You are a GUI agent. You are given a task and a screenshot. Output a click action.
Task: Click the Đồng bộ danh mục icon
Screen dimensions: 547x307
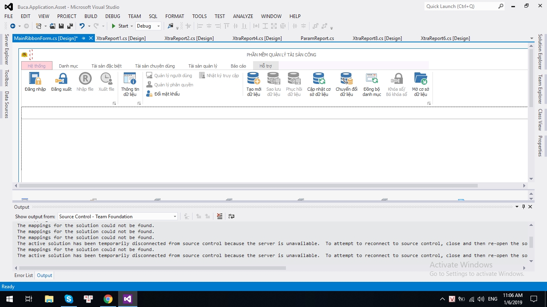pos(372,79)
